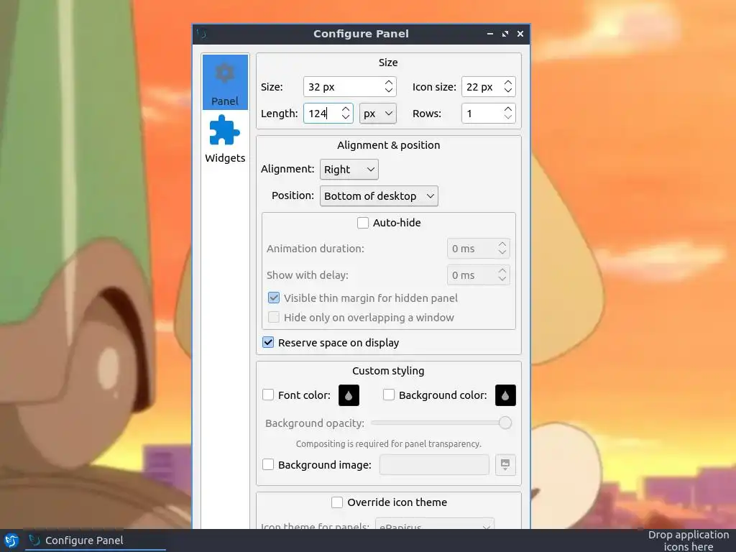Uncheck Reserve space on display
Viewport: 736px width, 552px height.
coord(268,343)
